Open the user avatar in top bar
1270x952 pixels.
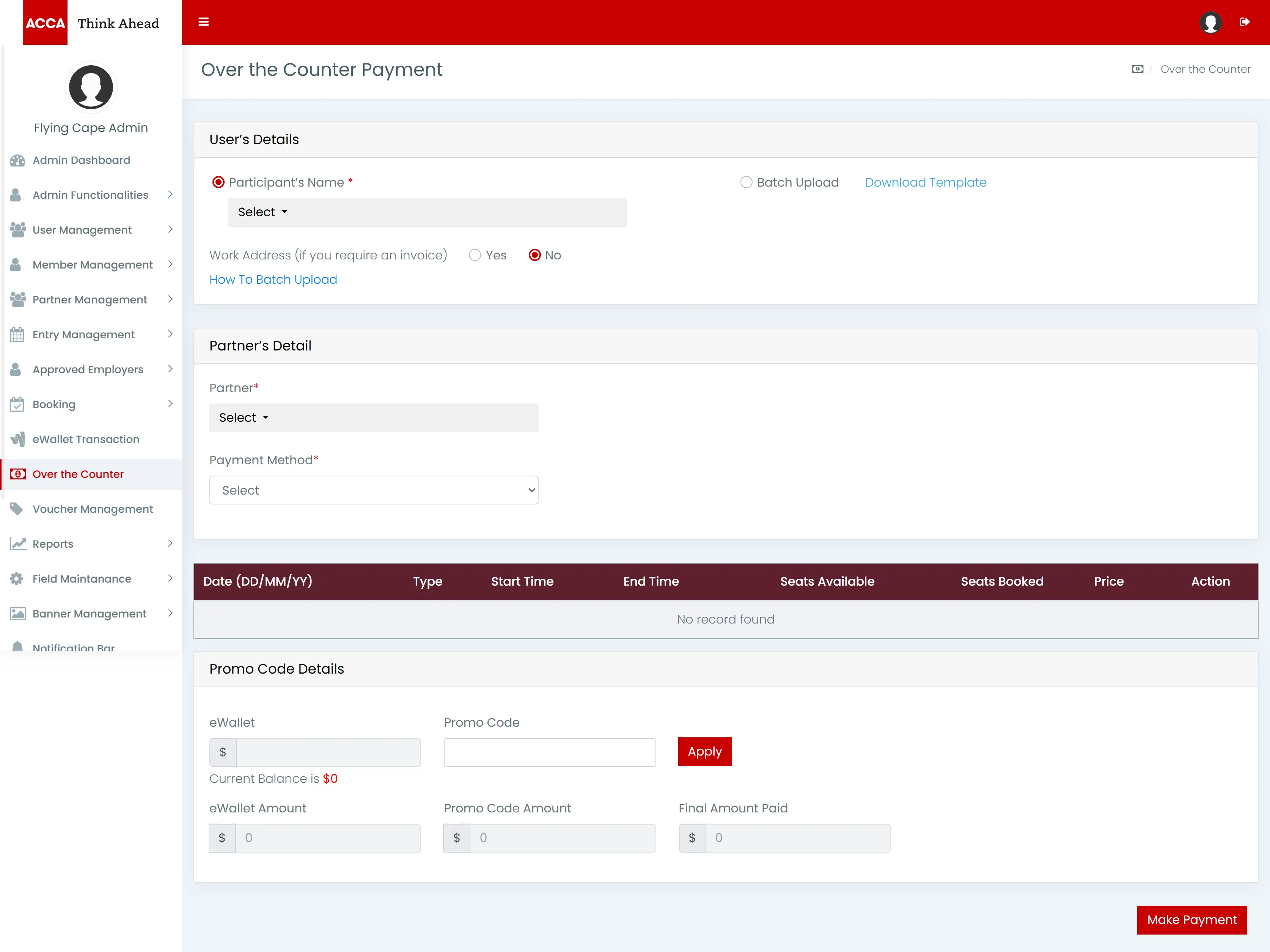[x=1210, y=22]
